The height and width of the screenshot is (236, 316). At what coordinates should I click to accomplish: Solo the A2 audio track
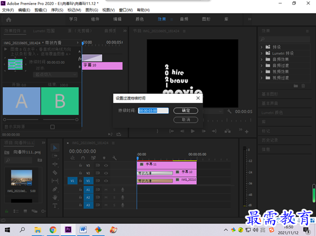(x=114, y=197)
